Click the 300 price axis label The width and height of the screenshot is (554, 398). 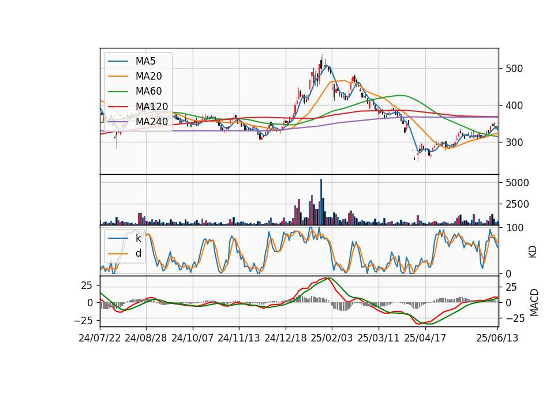pos(514,142)
